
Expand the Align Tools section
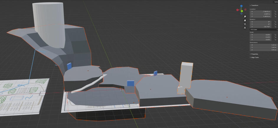255,57
